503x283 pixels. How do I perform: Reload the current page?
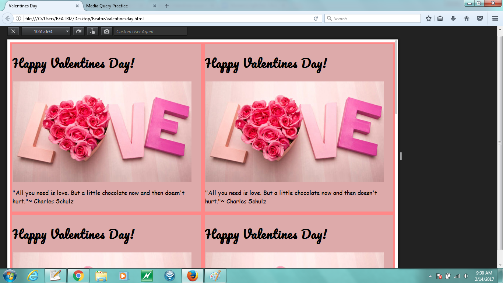(x=316, y=18)
